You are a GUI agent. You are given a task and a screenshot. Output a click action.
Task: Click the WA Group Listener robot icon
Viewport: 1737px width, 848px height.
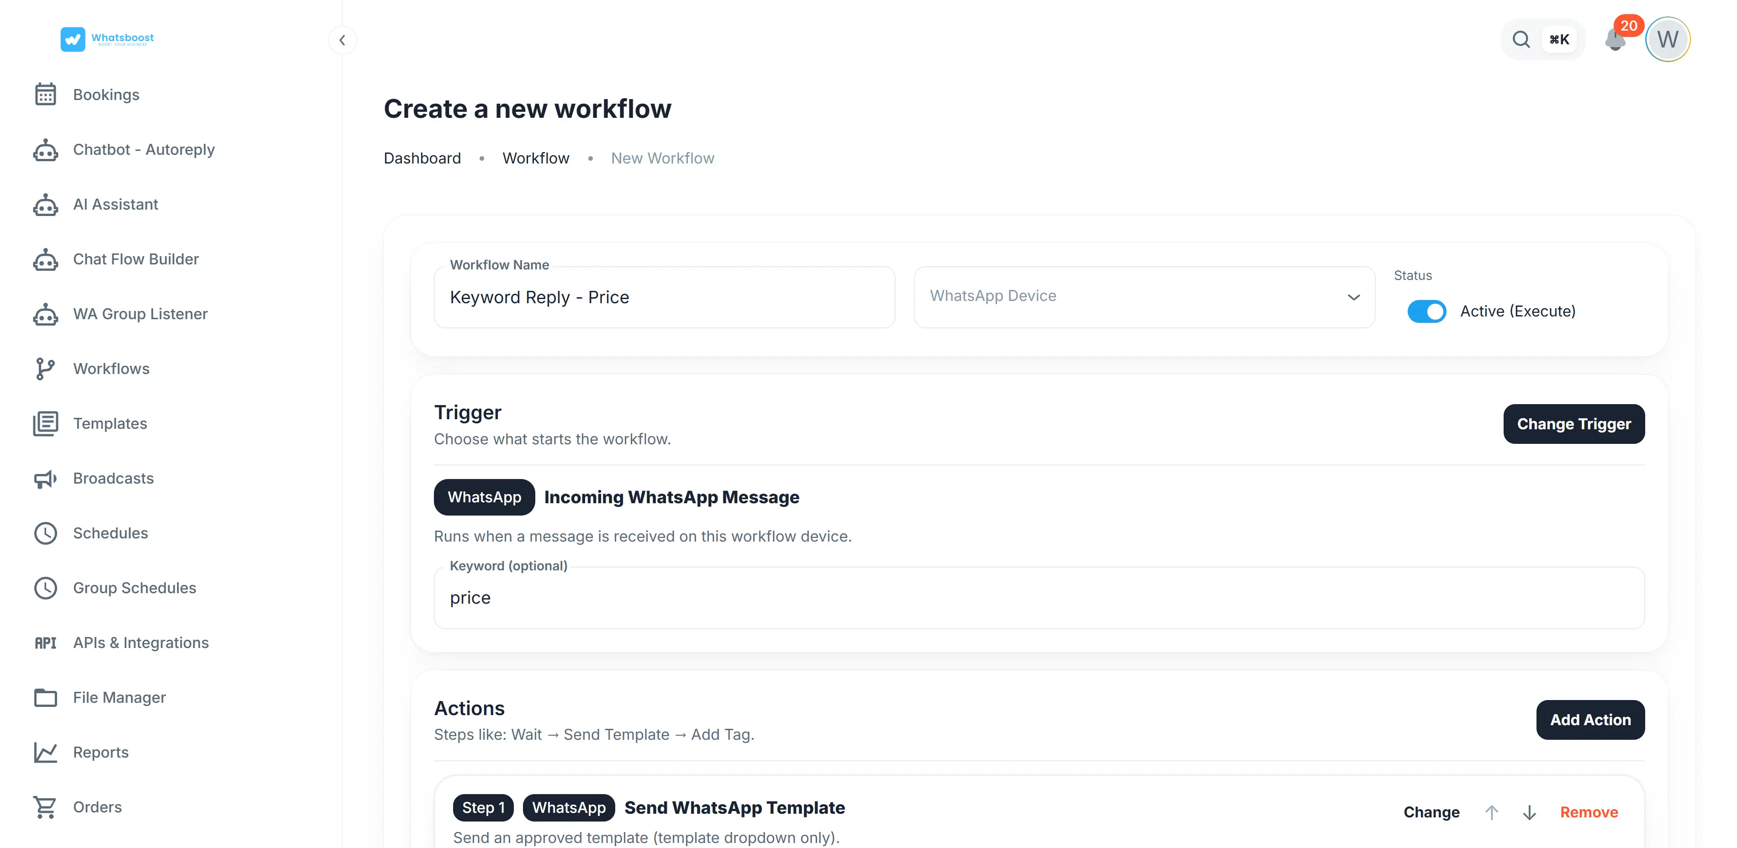[x=45, y=314]
